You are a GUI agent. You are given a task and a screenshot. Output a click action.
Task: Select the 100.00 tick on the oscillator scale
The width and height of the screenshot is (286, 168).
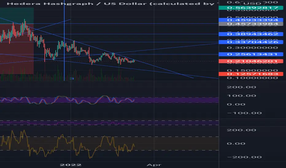pos(242,96)
